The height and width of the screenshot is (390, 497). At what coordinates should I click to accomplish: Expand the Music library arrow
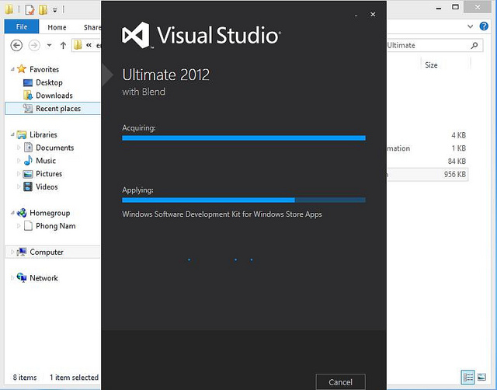coord(19,161)
